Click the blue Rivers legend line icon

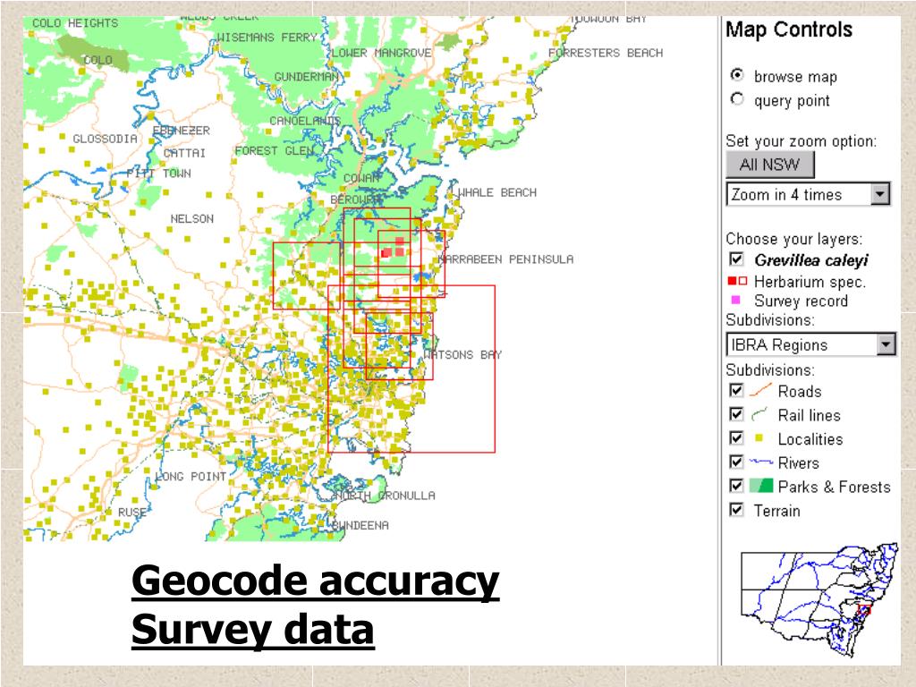pos(760,462)
